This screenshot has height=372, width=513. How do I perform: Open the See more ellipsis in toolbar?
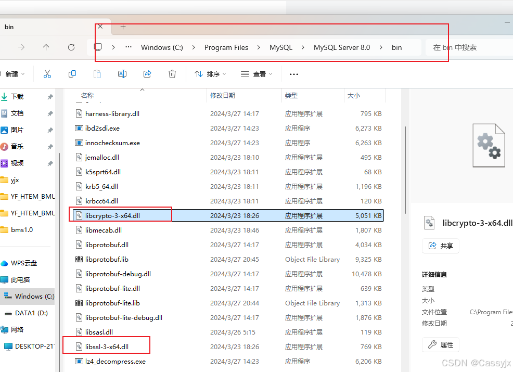click(294, 74)
